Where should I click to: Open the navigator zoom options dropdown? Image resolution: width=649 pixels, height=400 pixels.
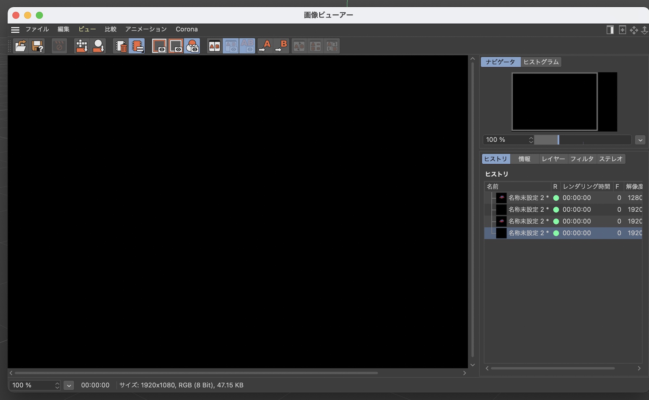click(640, 140)
